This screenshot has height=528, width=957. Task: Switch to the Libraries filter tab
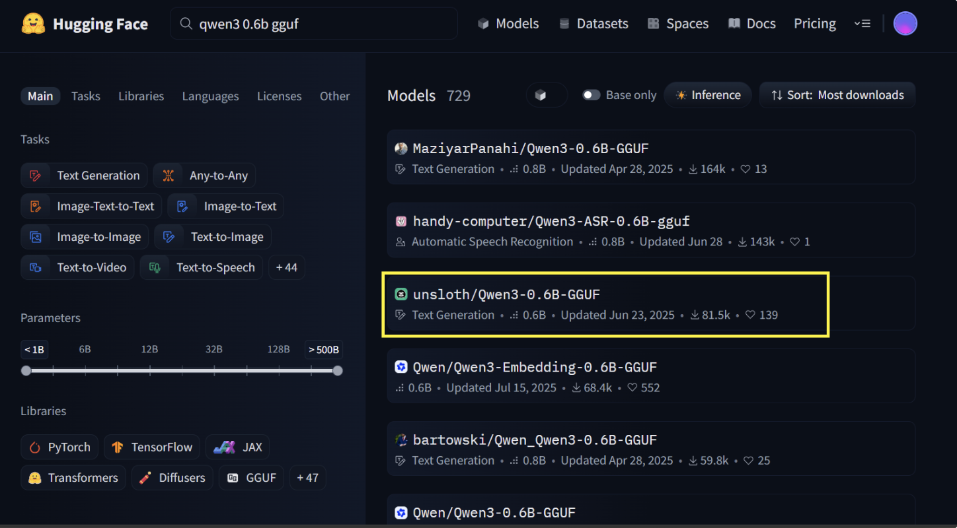[141, 96]
